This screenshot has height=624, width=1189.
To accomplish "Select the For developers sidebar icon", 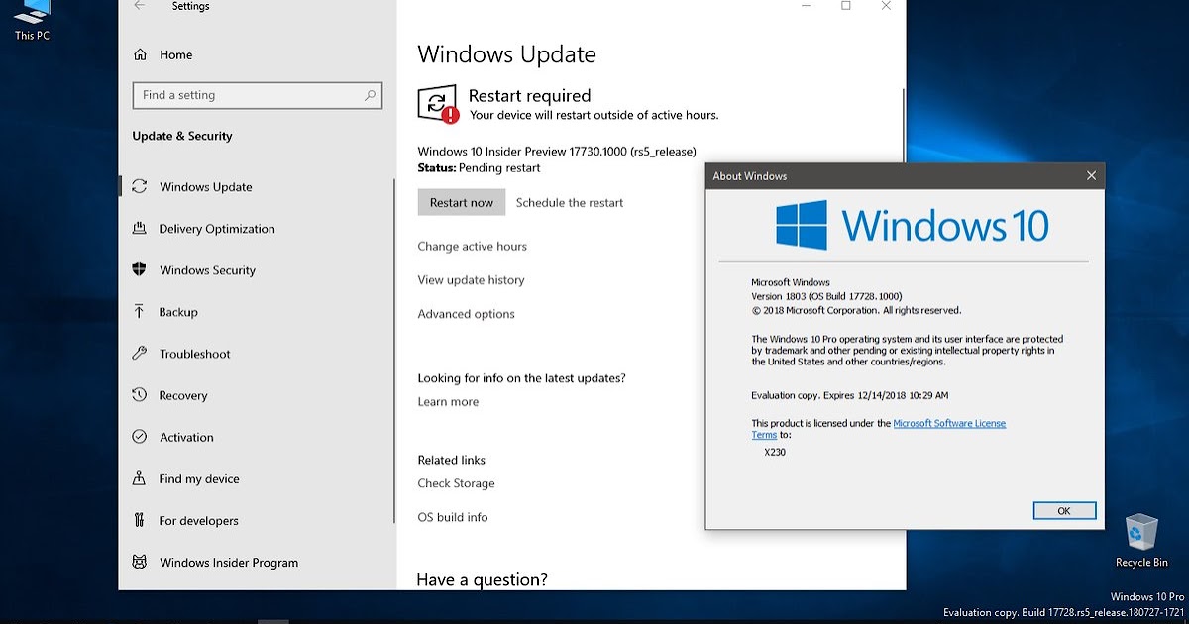I will 141,520.
